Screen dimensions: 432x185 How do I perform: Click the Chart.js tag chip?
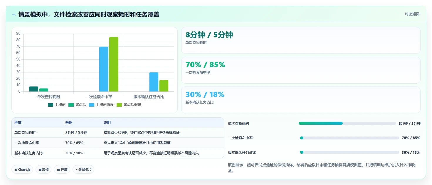point(22,170)
